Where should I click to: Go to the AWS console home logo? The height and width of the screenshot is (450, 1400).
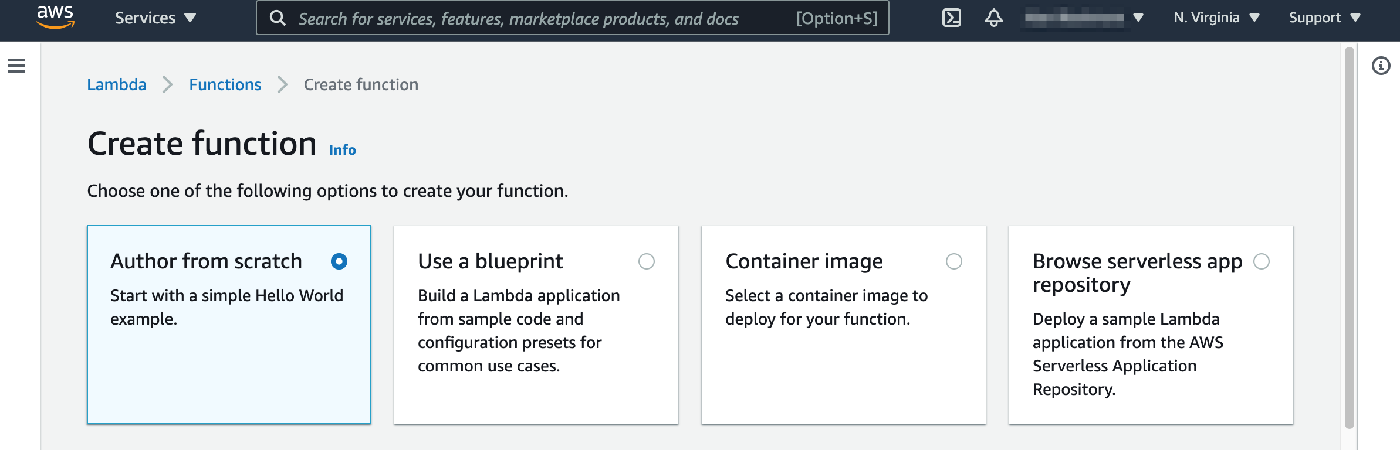55,18
